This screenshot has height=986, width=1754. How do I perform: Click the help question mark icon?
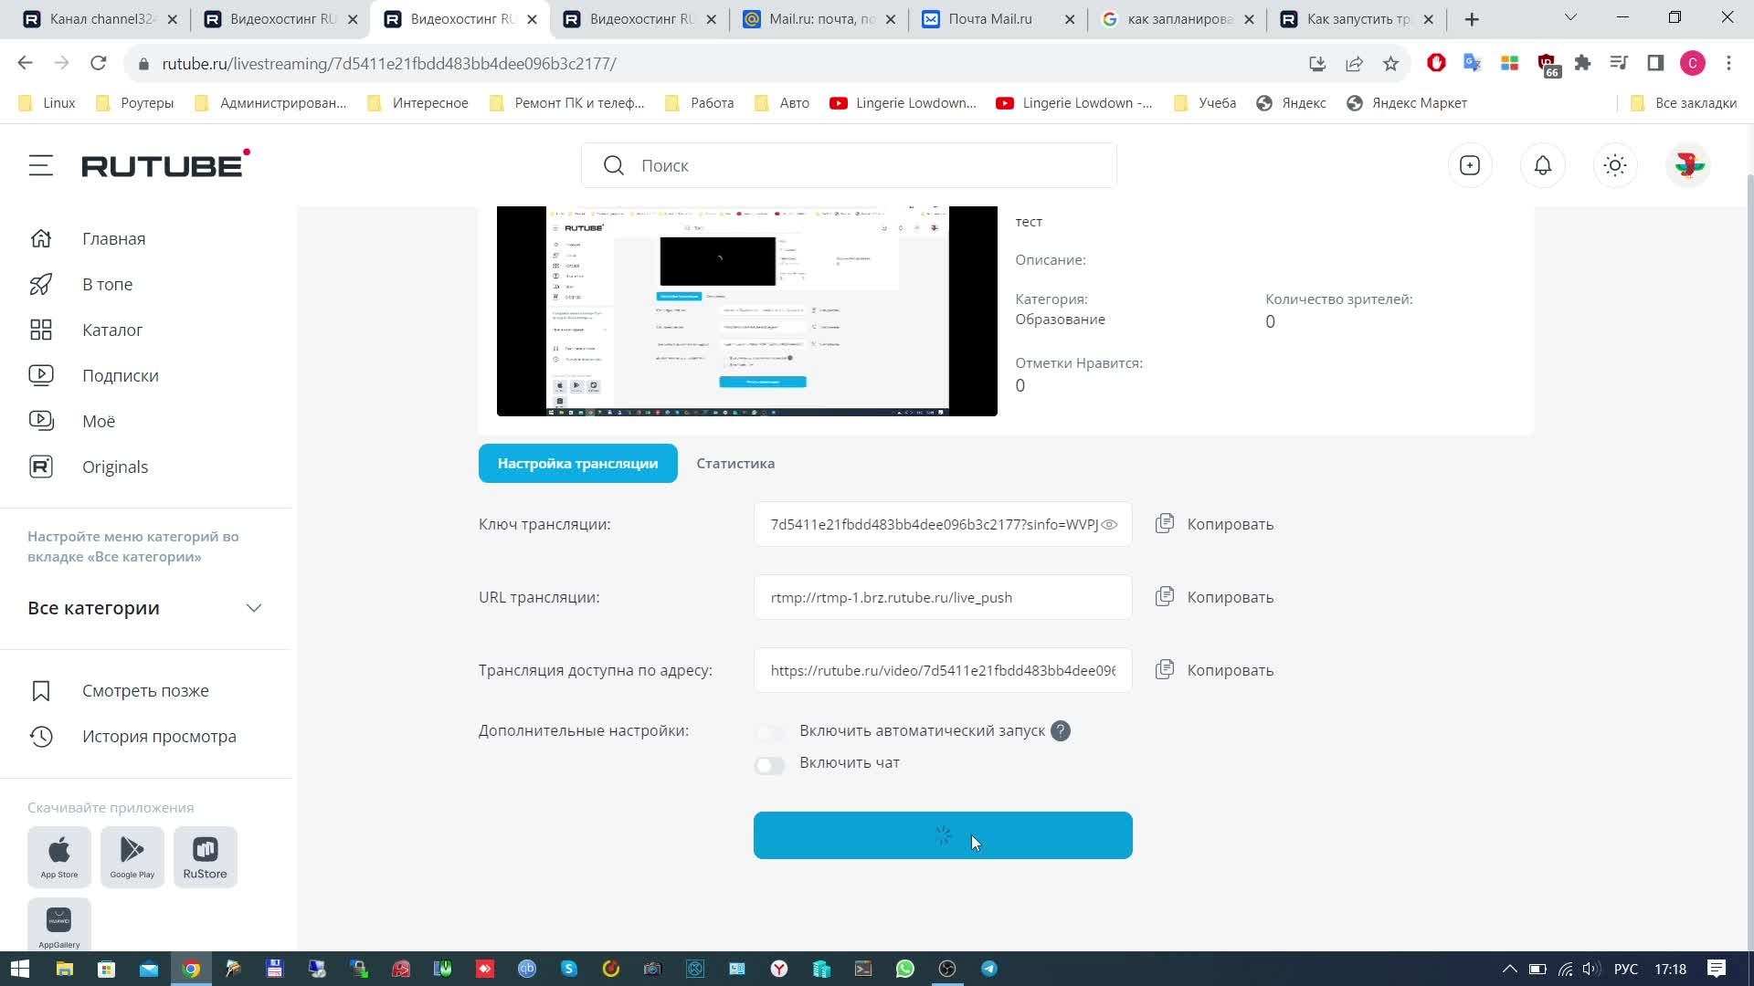(1060, 731)
